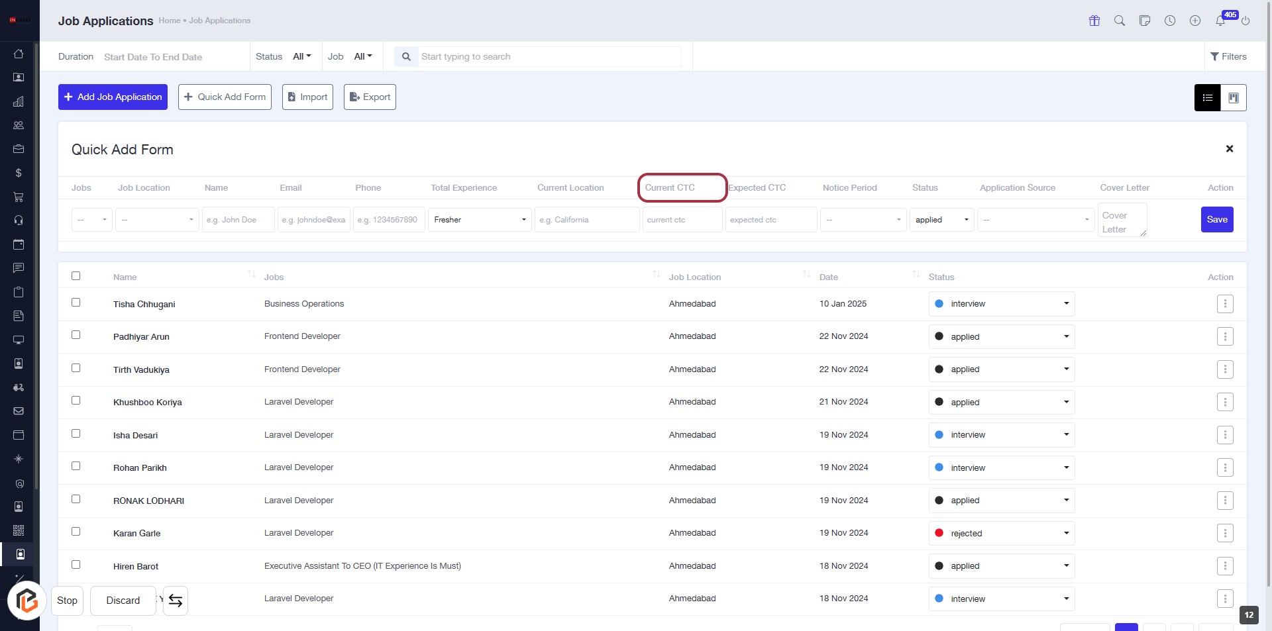
Task: Open the clock timer icon
Action: (x=1170, y=21)
